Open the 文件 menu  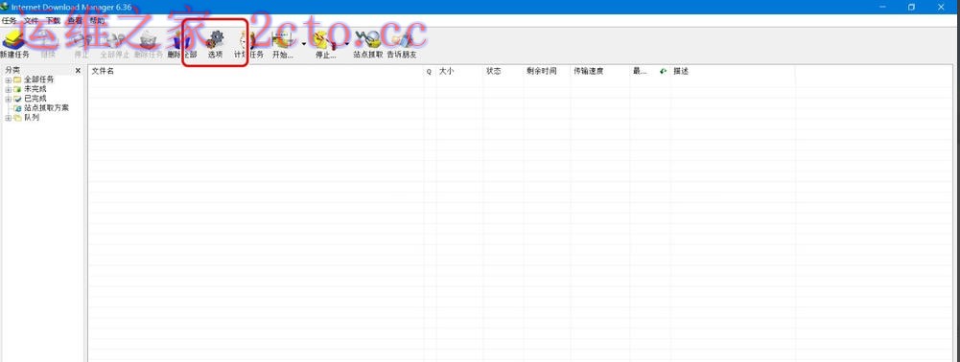pos(32,20)
